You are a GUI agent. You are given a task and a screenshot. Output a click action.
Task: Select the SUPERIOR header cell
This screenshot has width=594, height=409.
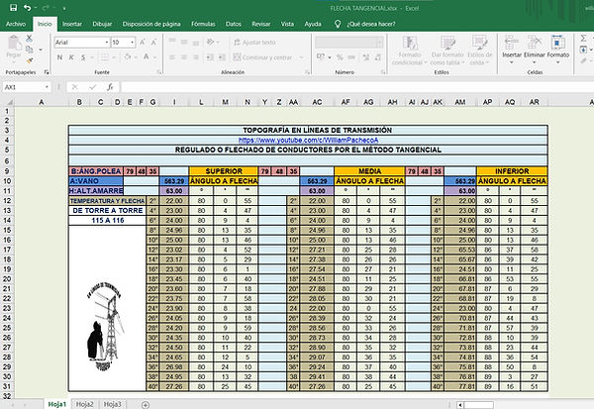click(224, 171)
